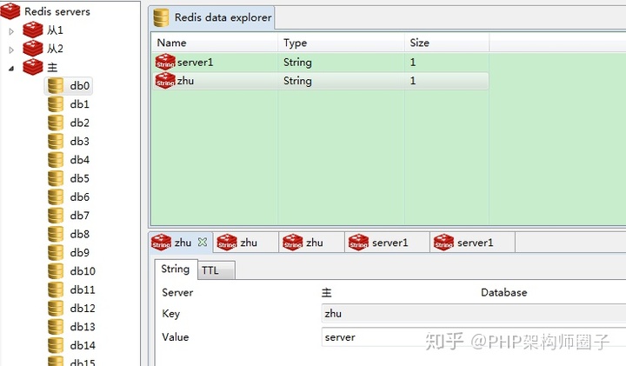Select the String sub-tab
The image size is (626, 366).
[x=176, y=269]
